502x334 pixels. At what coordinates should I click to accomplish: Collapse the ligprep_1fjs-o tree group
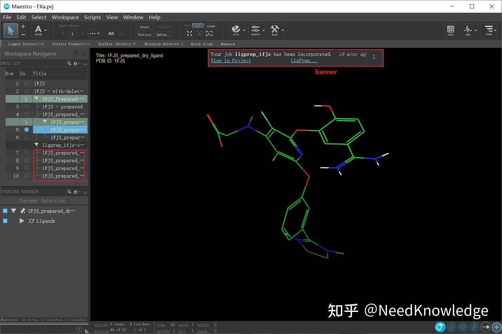36,145
